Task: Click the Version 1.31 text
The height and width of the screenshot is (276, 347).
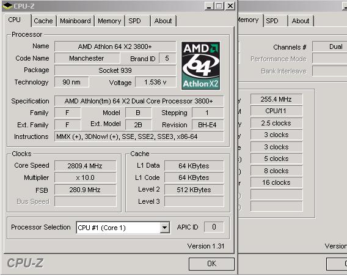Action: coord(206,246)
